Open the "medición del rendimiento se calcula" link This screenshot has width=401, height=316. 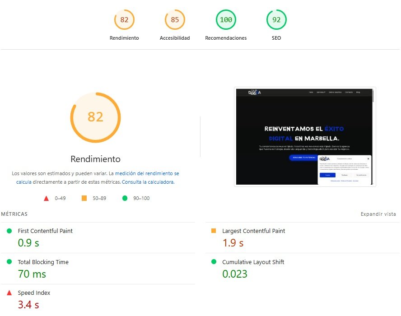click(147, 173)
